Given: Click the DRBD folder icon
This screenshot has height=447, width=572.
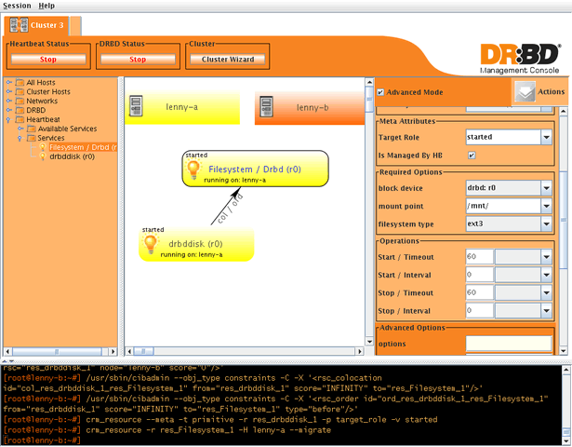Looking at the screenshot, I should [x=20, y=110].
